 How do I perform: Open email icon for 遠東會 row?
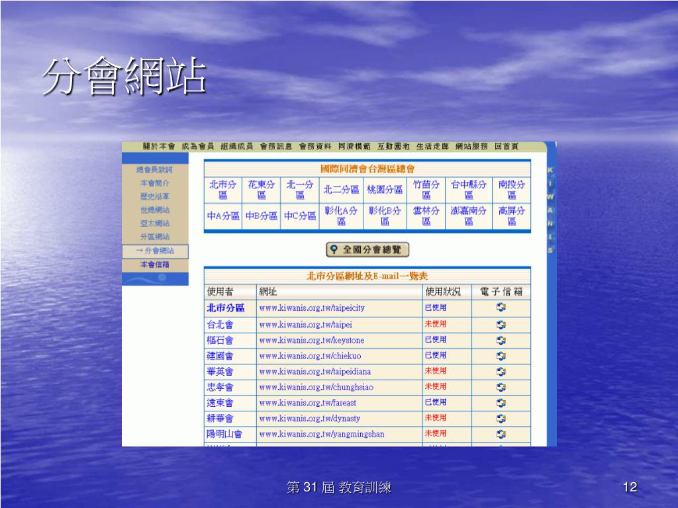click(x=501, y=403)
